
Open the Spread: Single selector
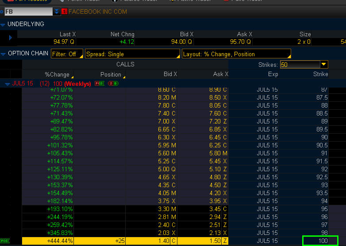(132, 54)
